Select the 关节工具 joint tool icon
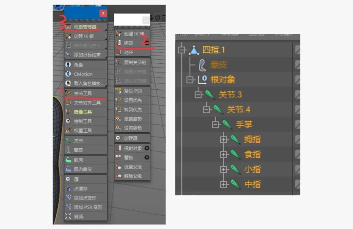The width and height of the screenshot is (353, 229). click(x=68, y=93)
